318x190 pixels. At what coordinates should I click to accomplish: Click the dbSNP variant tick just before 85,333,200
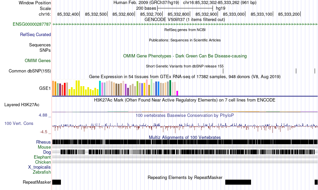pyautogui.click(x=296, y=71)
